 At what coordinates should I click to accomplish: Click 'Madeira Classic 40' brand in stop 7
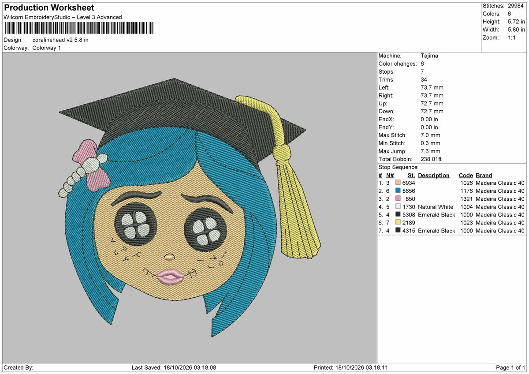point(500,231)
